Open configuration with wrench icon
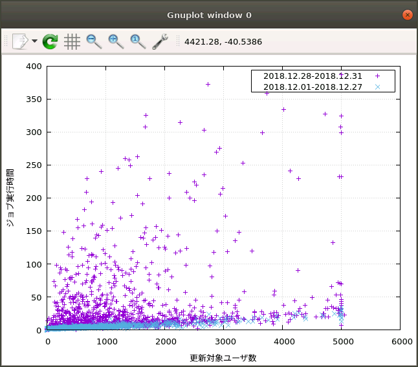Viewport: 418px width, 367px height. tap(160, 41)
